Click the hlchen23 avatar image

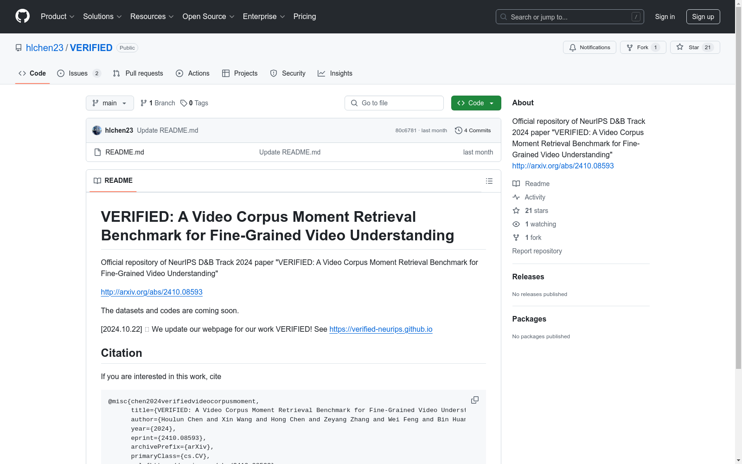[97, 130]
